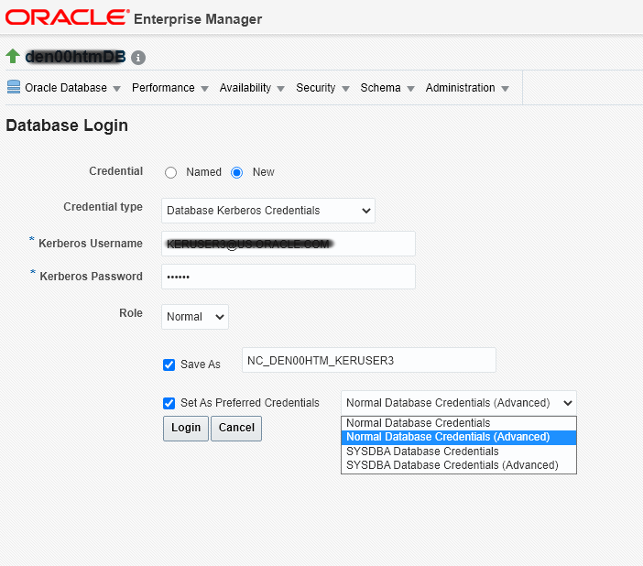Viewport: 643px width, 566px height.
Task: Collapse the preferred credentials type dropdown
Action: point(459,403)
